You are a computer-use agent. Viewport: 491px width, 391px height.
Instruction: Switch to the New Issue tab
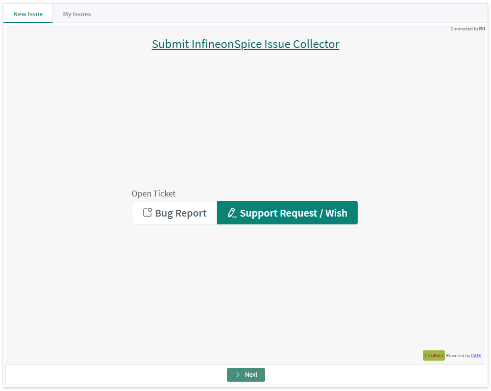(x=27, y=14)
